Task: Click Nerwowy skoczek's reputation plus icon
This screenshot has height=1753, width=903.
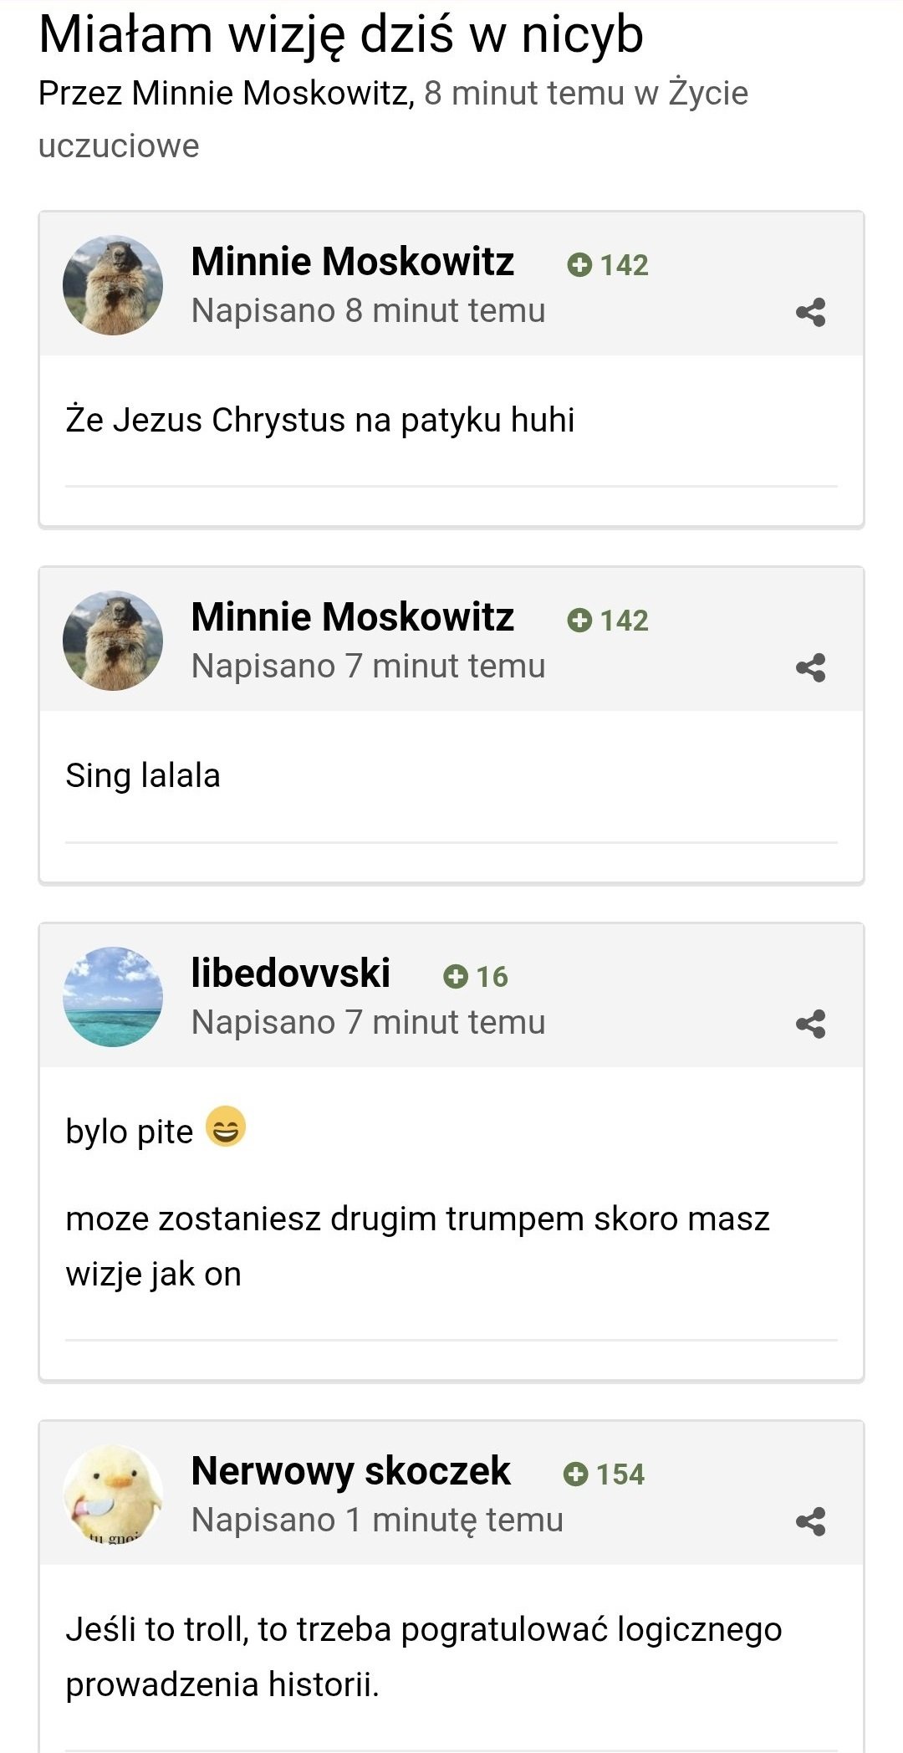Action: tap(575, 1474)
